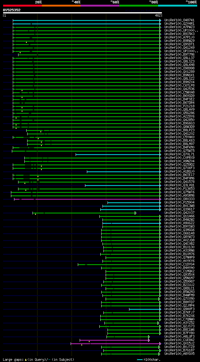Select the UniRef100_A8LUF3 label
Screen dimensions: 200x362
click(179, 337)
